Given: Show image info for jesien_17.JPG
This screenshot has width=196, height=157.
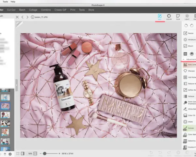Looking at the screenshot, I should [32, 17].
